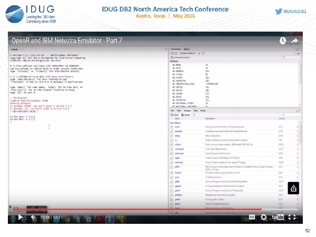Switch to the Plots tab
The height and width of the screenshot is (237, 316).
pyautogui.click(x=179, y=111)
